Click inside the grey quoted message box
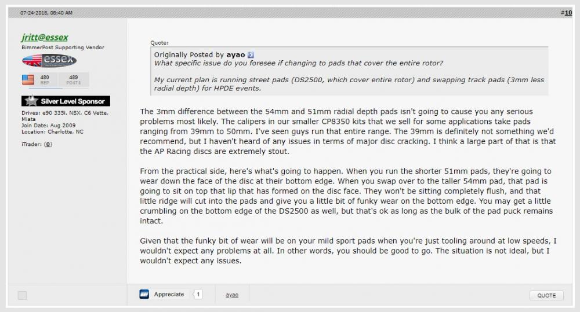The width and height of the screenshot is (580, 312). pos(349,71)
